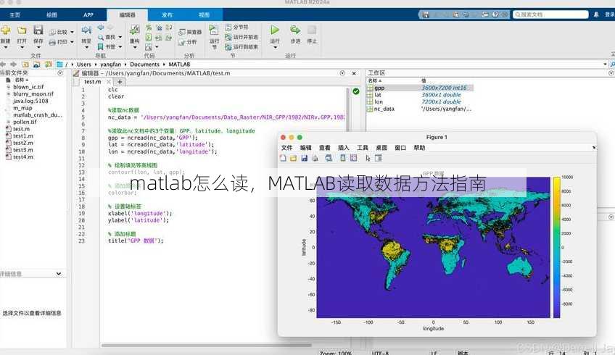This screenshot has width=615, height=355.
Task: Click the Step (步进) icon
Action: click(x=295, y=30)
